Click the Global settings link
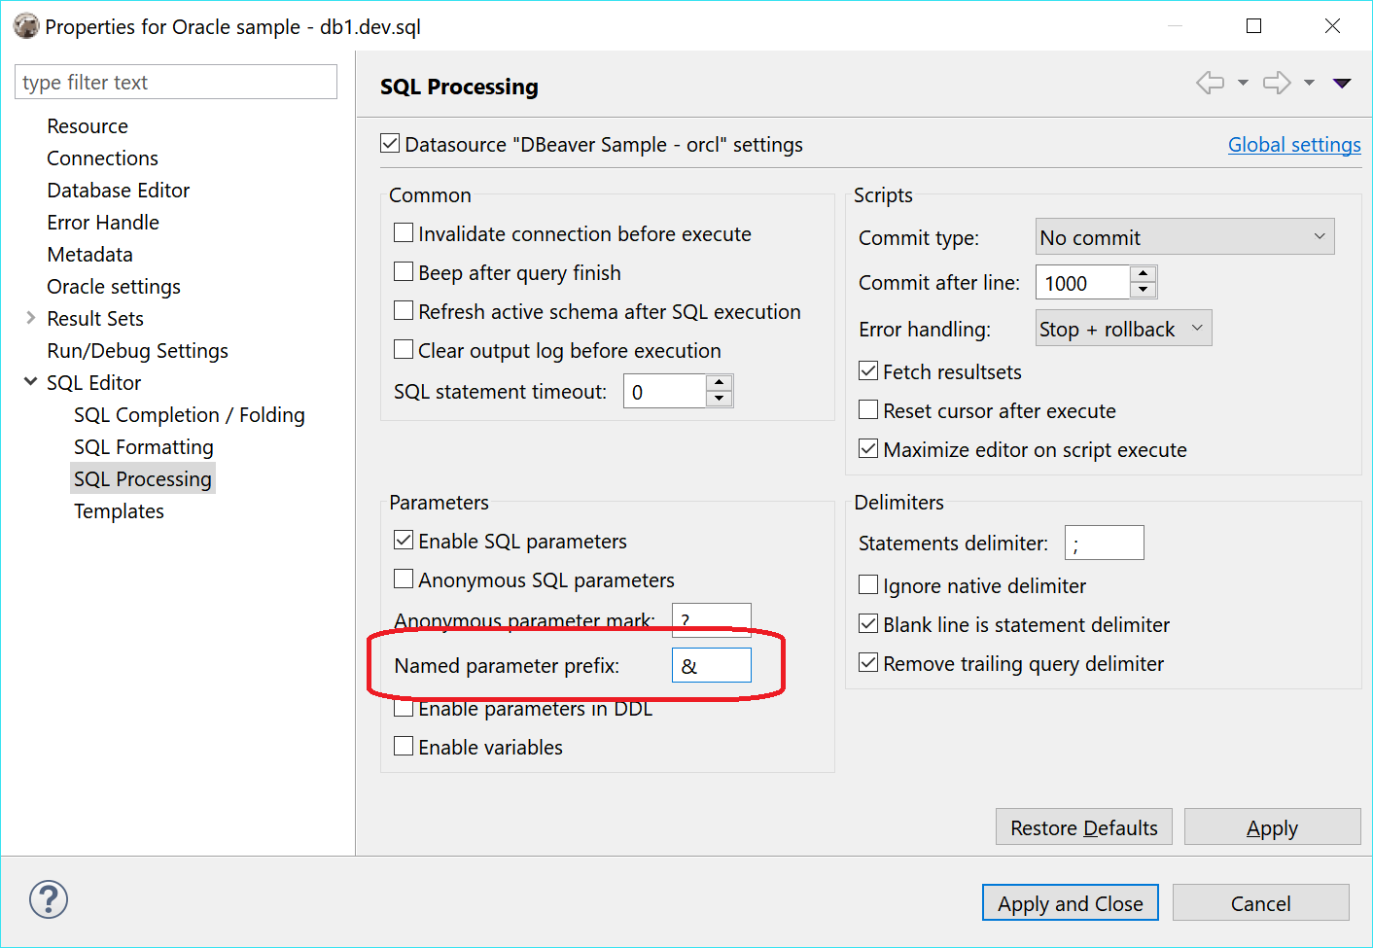Image resolution: width=1373 pixels, height=948 pixels. [x=1293, y=144]
